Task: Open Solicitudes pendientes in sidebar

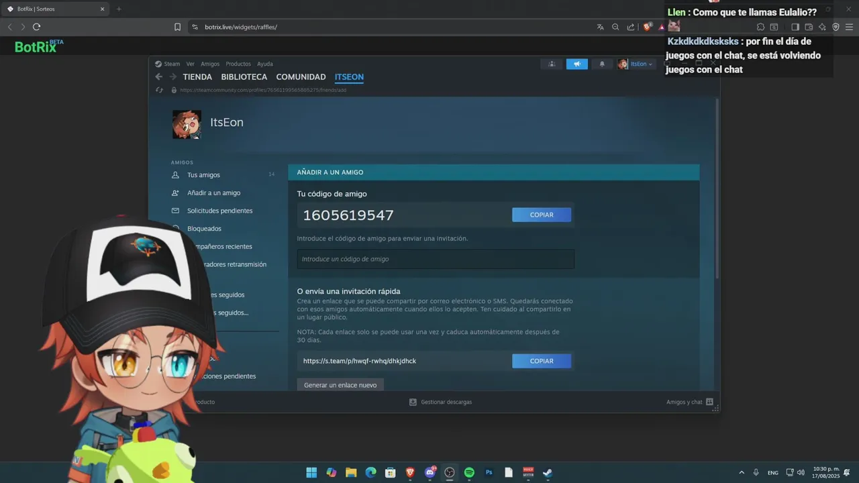Action: 219,211
